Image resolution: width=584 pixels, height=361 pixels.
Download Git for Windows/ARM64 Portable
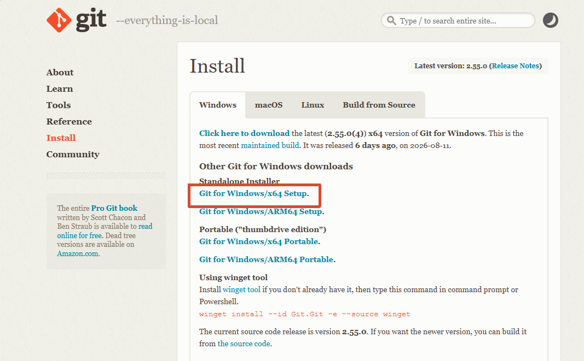click(x=267, y=259)
